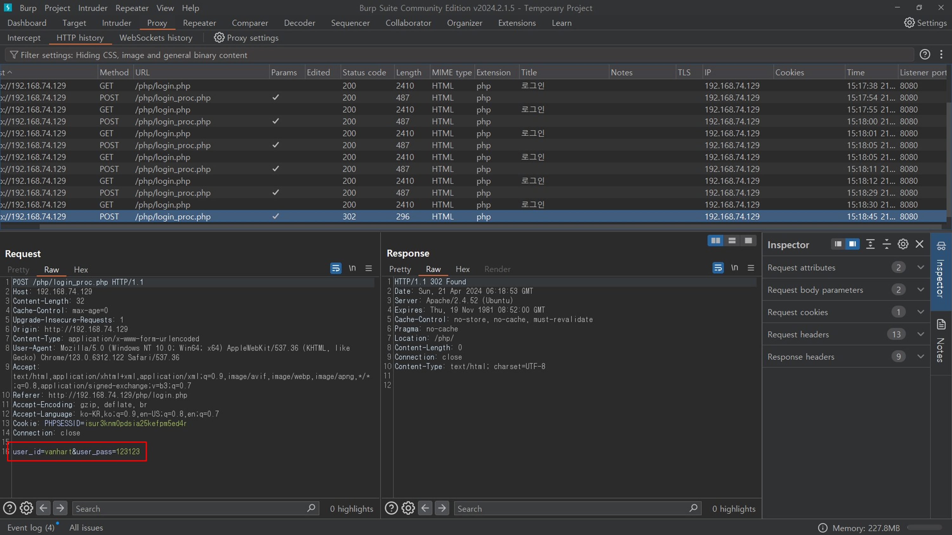Viewport: 952px width, 535px height.
Task: Switch to side-by-side request/response layout
Action: [x=716, y=241]
